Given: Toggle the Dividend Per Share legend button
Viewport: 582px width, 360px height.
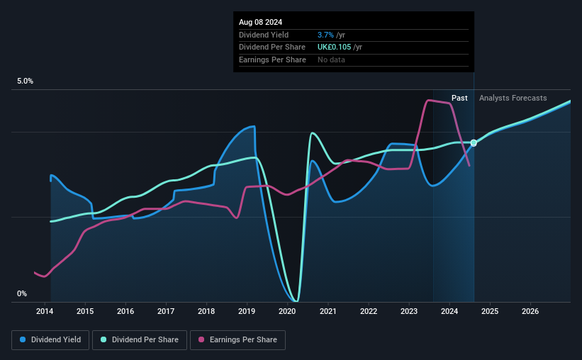Looking at the screenshot, I should point(140,340).
